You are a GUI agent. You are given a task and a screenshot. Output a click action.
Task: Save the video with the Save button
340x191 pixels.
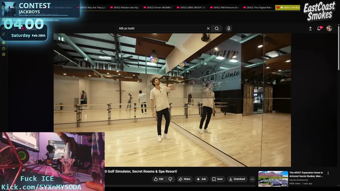click(217, 179)
